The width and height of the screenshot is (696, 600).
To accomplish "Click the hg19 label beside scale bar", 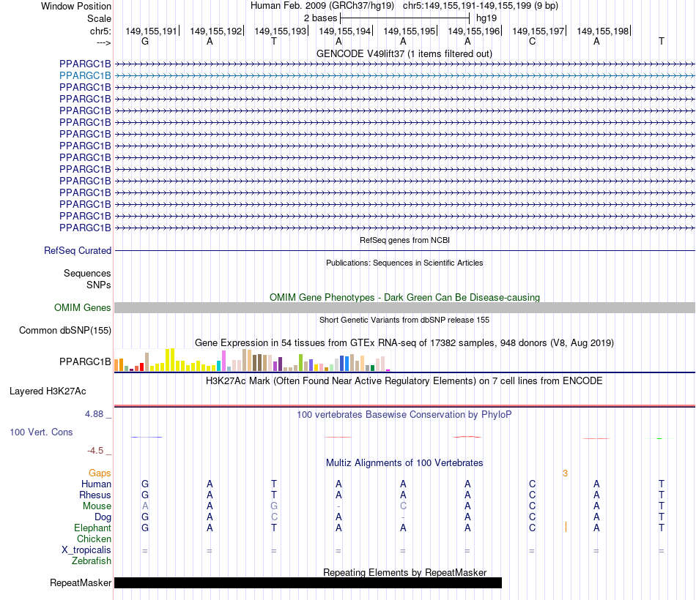I will coord(486,18).
